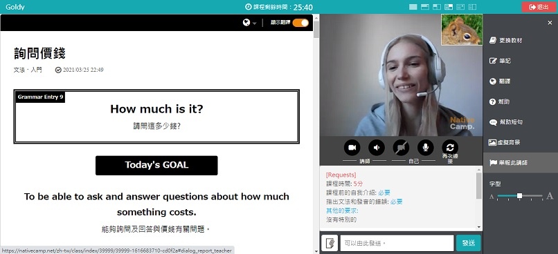Select the highlighted fourth layout icon
This screenshot has height=254, width=558.
[x=449, y=7]
